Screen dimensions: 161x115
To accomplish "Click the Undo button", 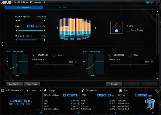I will (x=132, y=84).
